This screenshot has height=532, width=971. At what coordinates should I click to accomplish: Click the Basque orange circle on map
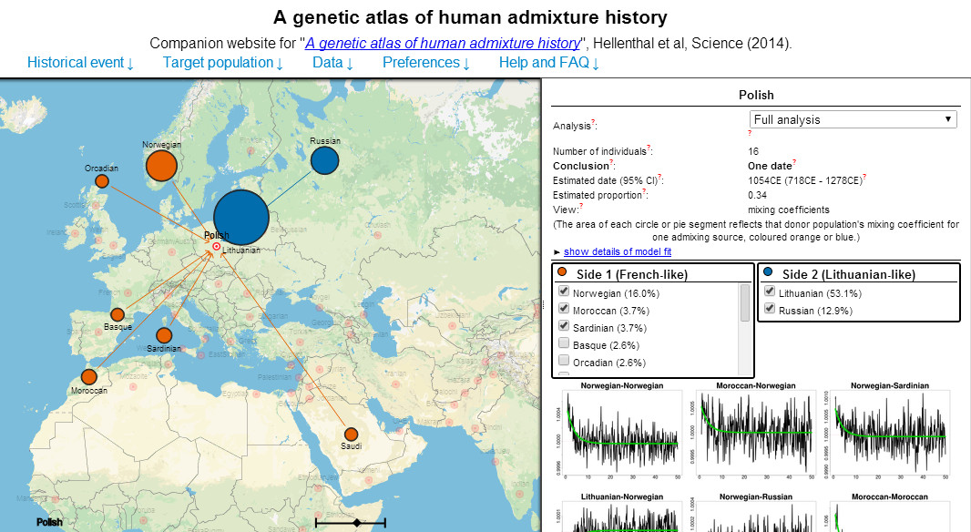(118, 315)
